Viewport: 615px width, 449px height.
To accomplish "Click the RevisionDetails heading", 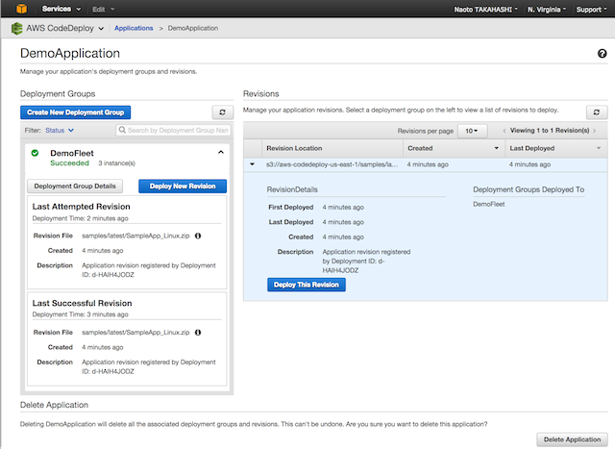I will 292,189.
